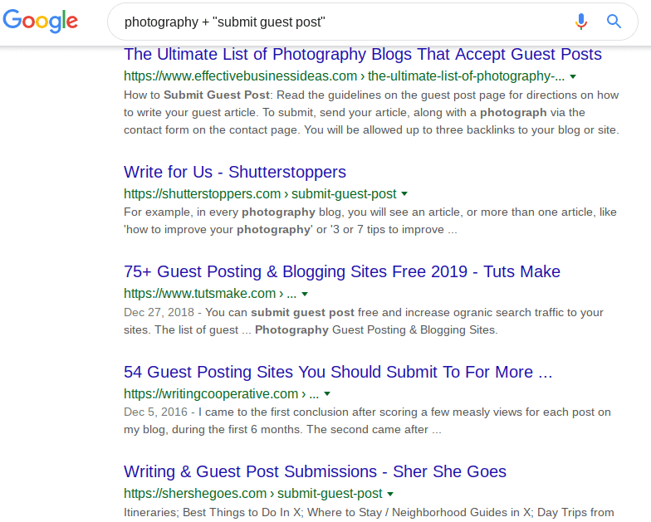Open 75+ Guest Posting & Blogging Sites result
The height and width of the screenshot is (522, 651).
(342, 272)
